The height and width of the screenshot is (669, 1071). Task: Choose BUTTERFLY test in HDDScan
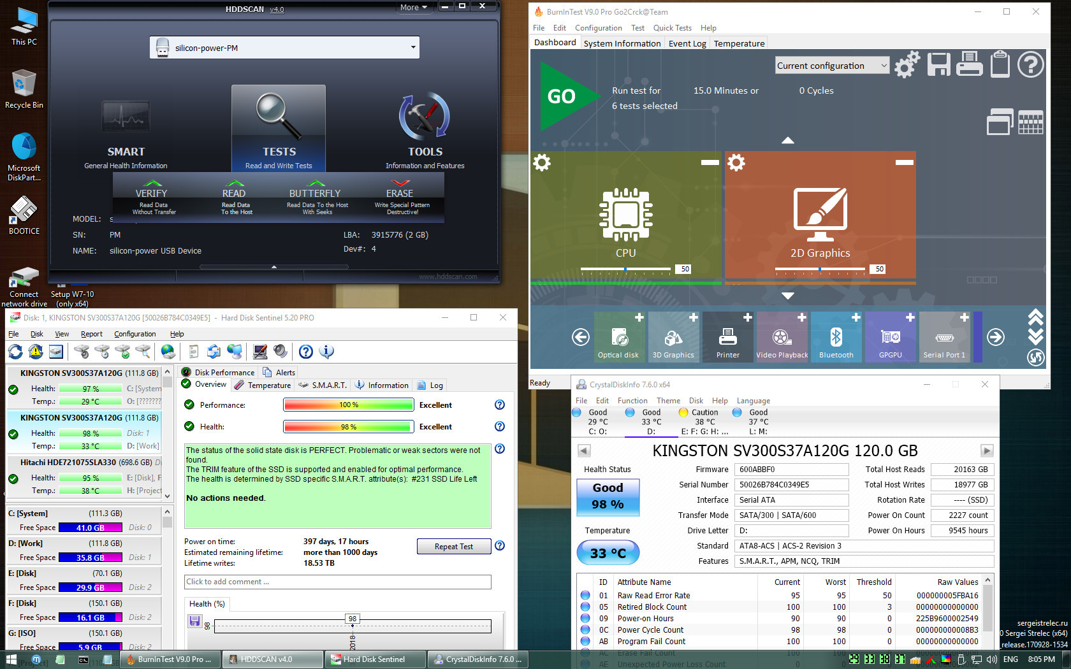(317, 197)
